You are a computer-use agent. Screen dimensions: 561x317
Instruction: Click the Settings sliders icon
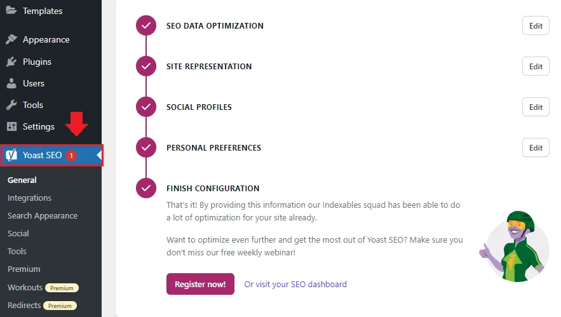pyautogui.click(x=11, y=126)
